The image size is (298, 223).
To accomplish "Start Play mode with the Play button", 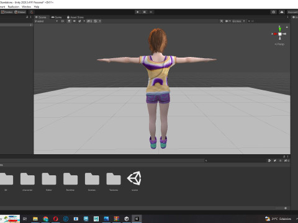I will [x=137, y=12].
